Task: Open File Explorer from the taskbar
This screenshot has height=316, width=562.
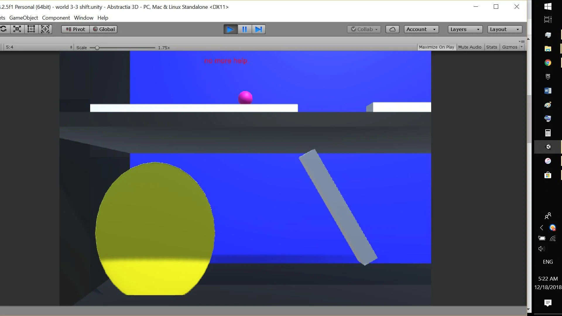Action: tap(548, 49)
